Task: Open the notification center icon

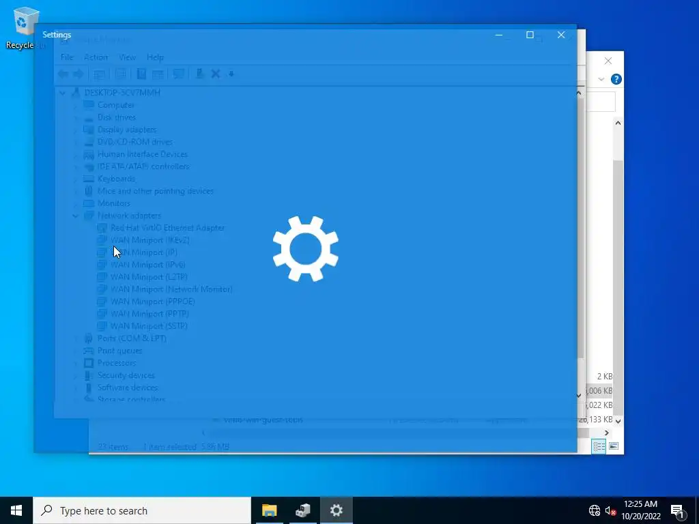Action: pos(677,510)
